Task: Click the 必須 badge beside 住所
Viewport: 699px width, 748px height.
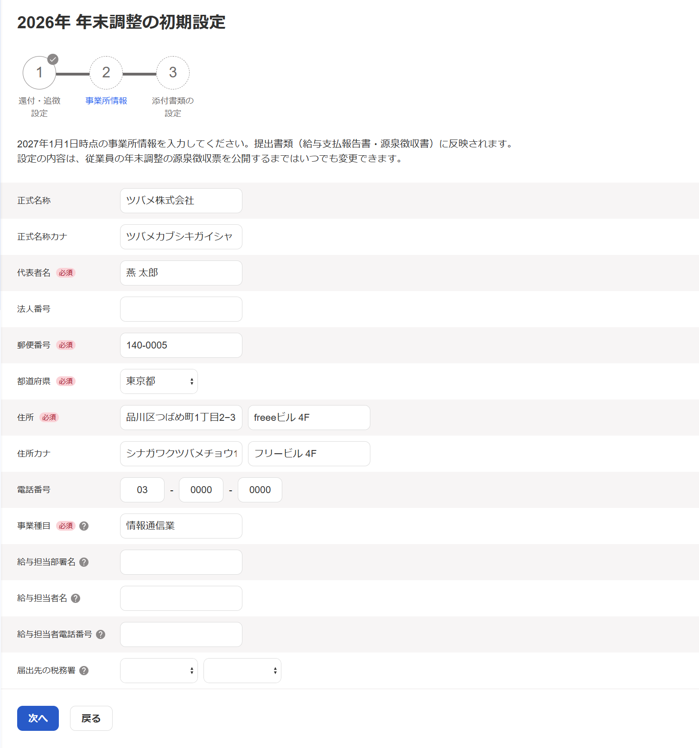Action: coord(49,418)
